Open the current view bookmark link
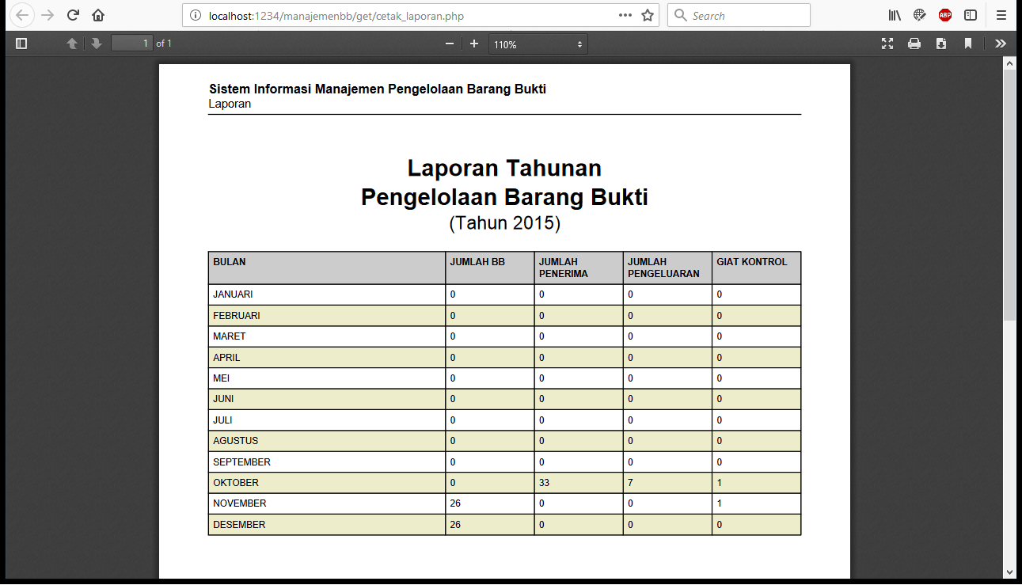Screen dimensions: 1022x585 point(967,44)
